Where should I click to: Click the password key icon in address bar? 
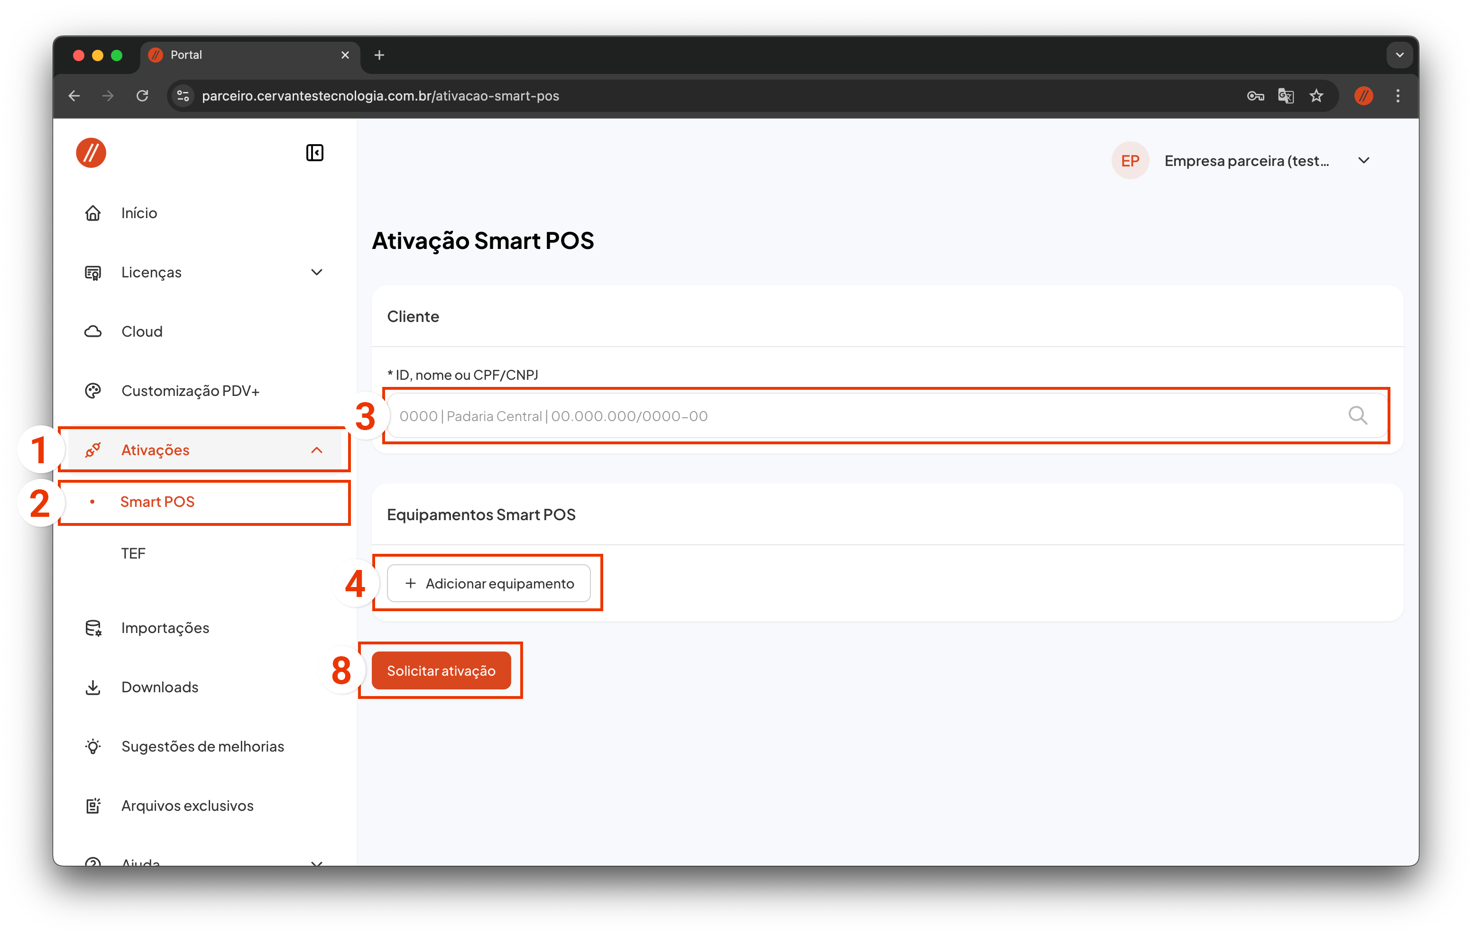tap(1255, 96)
